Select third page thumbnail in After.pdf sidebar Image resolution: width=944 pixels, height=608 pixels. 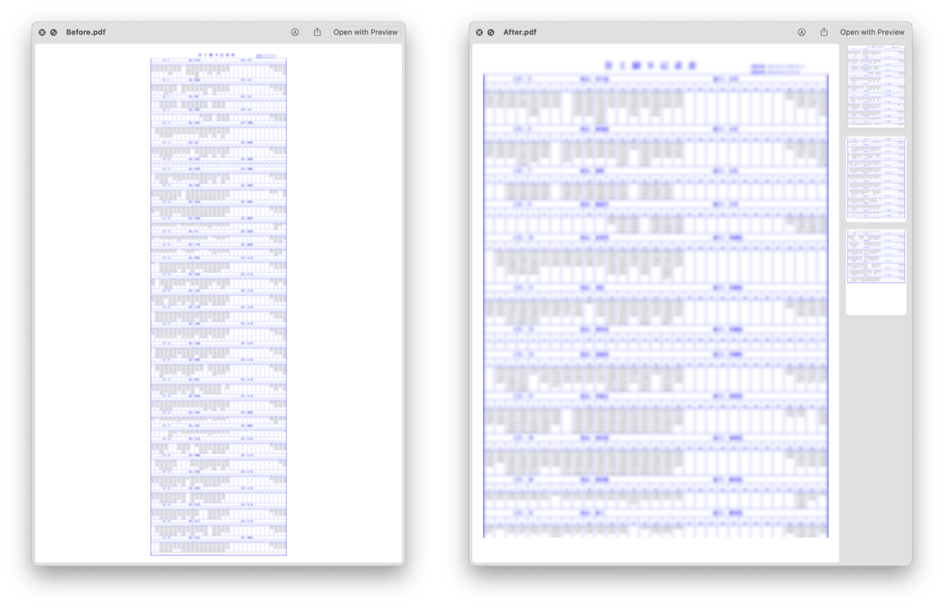[x=876, y=272]
